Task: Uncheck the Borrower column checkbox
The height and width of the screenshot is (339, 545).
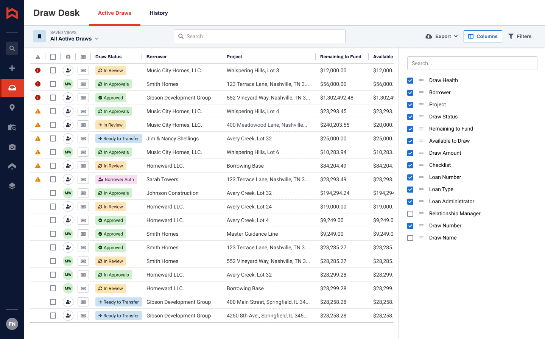Action: (x=410, y=93)
